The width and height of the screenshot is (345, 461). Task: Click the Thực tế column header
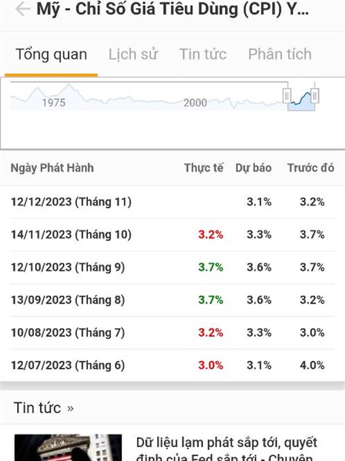pos(204,168)
